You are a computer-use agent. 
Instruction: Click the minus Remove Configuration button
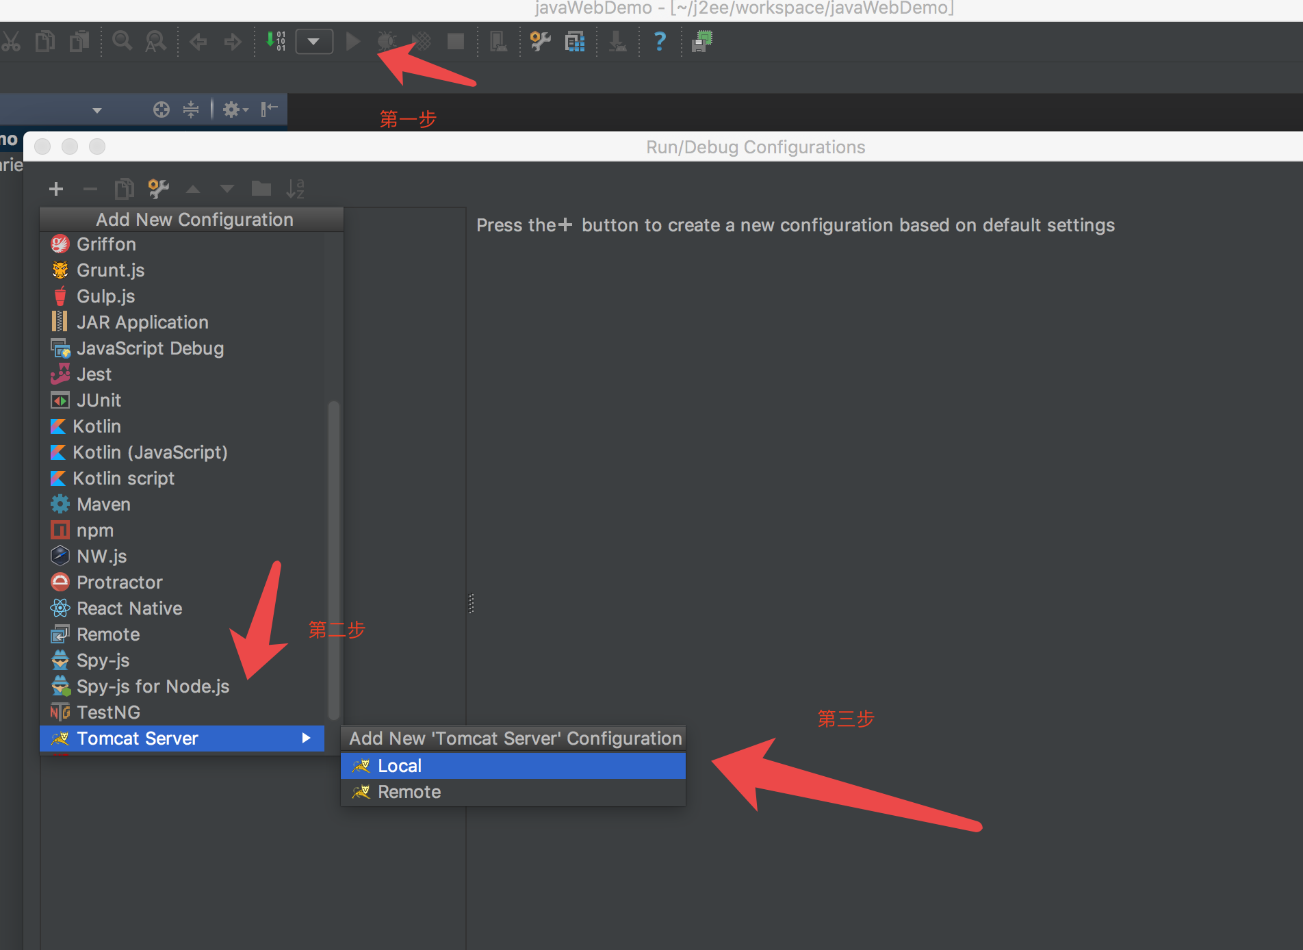click(90, 189)
